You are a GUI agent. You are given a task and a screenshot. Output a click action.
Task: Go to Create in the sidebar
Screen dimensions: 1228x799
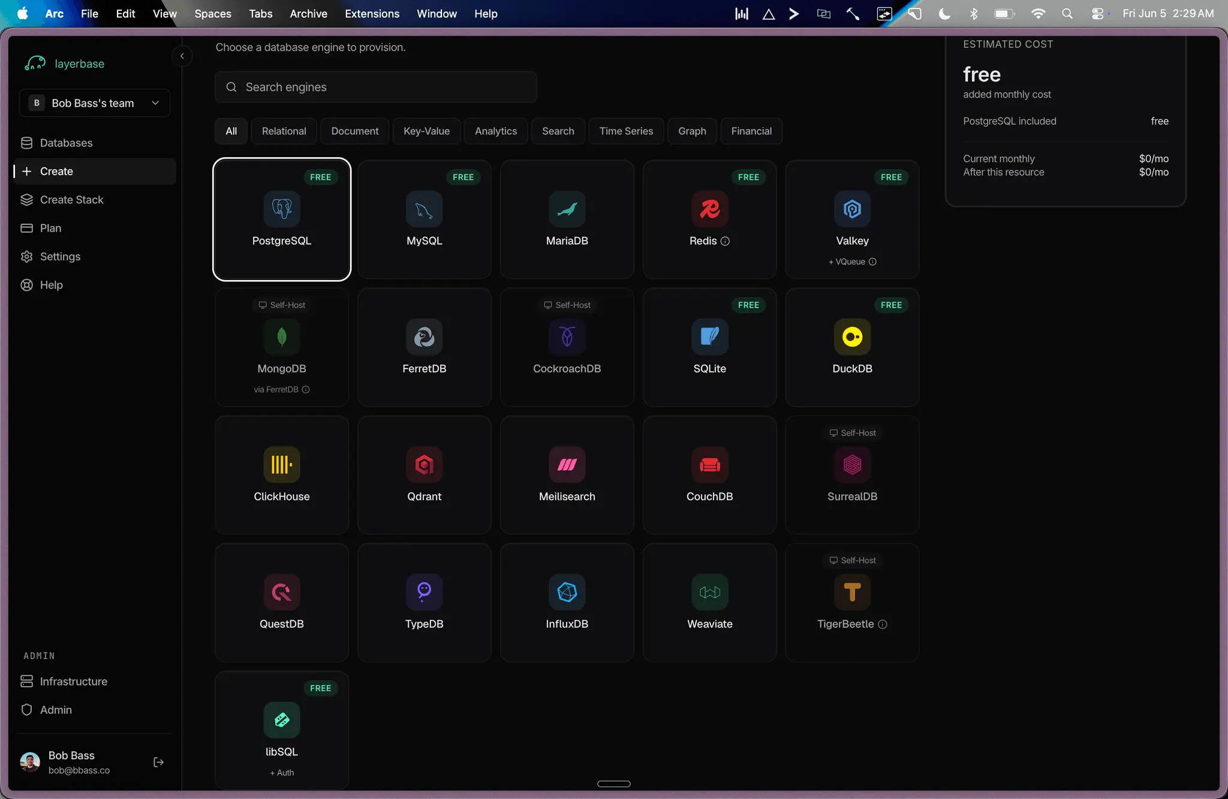95,172
